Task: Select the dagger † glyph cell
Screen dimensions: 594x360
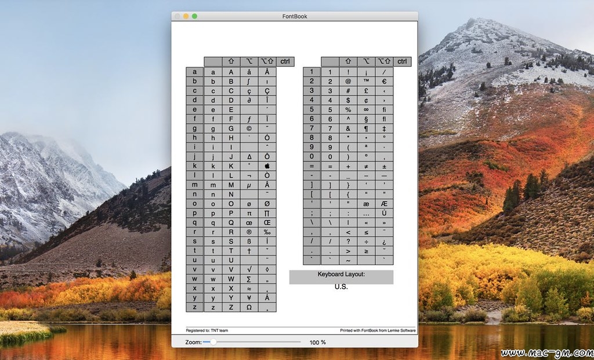Action: coord(249,251)
